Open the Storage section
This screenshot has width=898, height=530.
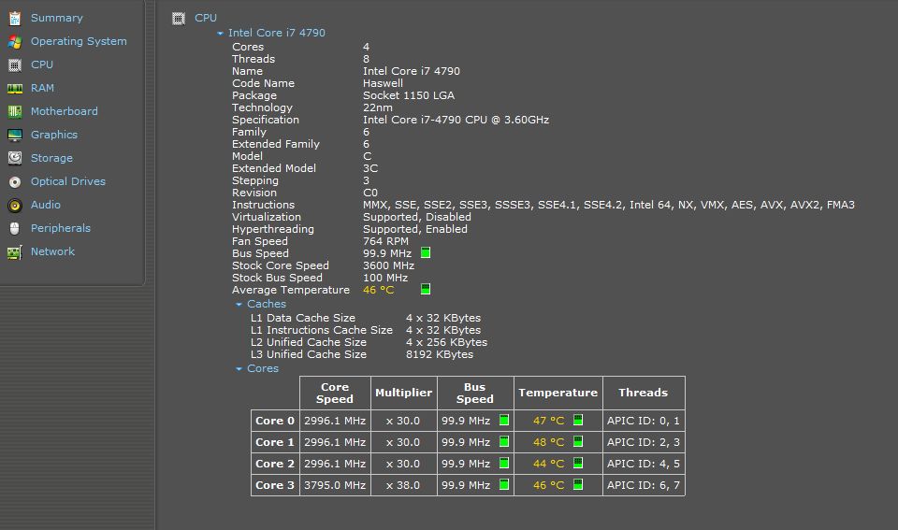tap(51, 158)
